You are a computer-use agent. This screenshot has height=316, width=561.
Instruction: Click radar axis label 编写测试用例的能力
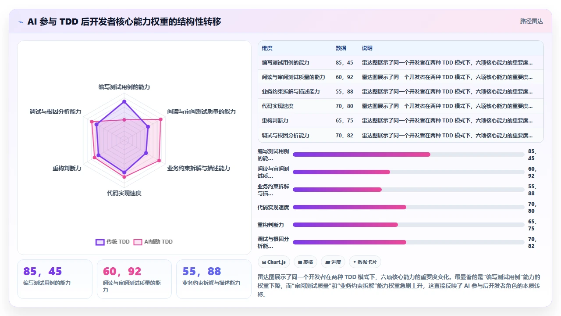tap(124, 87)
